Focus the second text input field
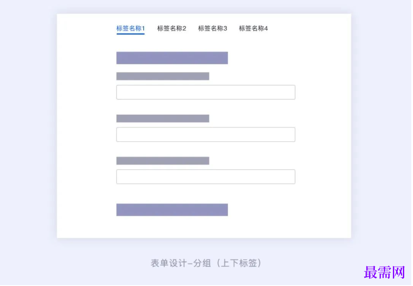 pyautogui.click(x=205, y=134)
